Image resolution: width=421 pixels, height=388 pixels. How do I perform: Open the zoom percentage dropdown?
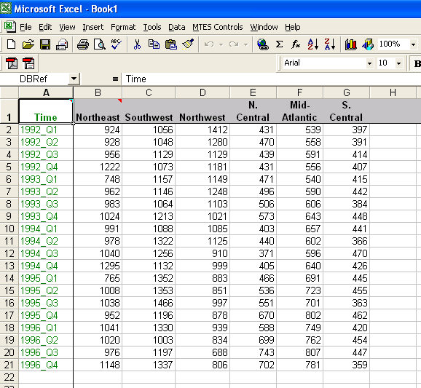pyautogui.click(x=413, y=44)
